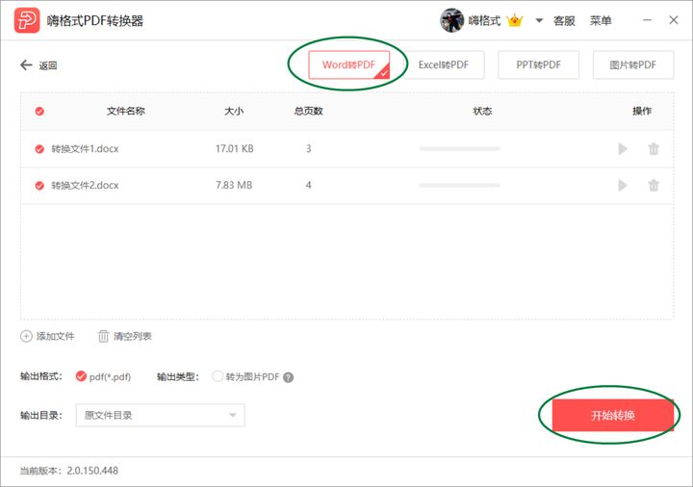Start converting 转换文件2.docx with play icon
693x487 pixels.
tap(623, 185)
